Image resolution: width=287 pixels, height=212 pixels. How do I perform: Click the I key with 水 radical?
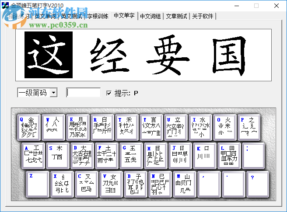pyautogui.click(x=200, y=127)
